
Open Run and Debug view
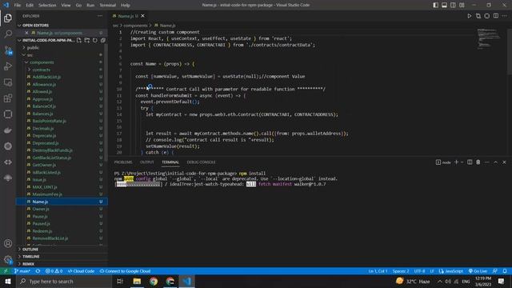click(8, 66)
